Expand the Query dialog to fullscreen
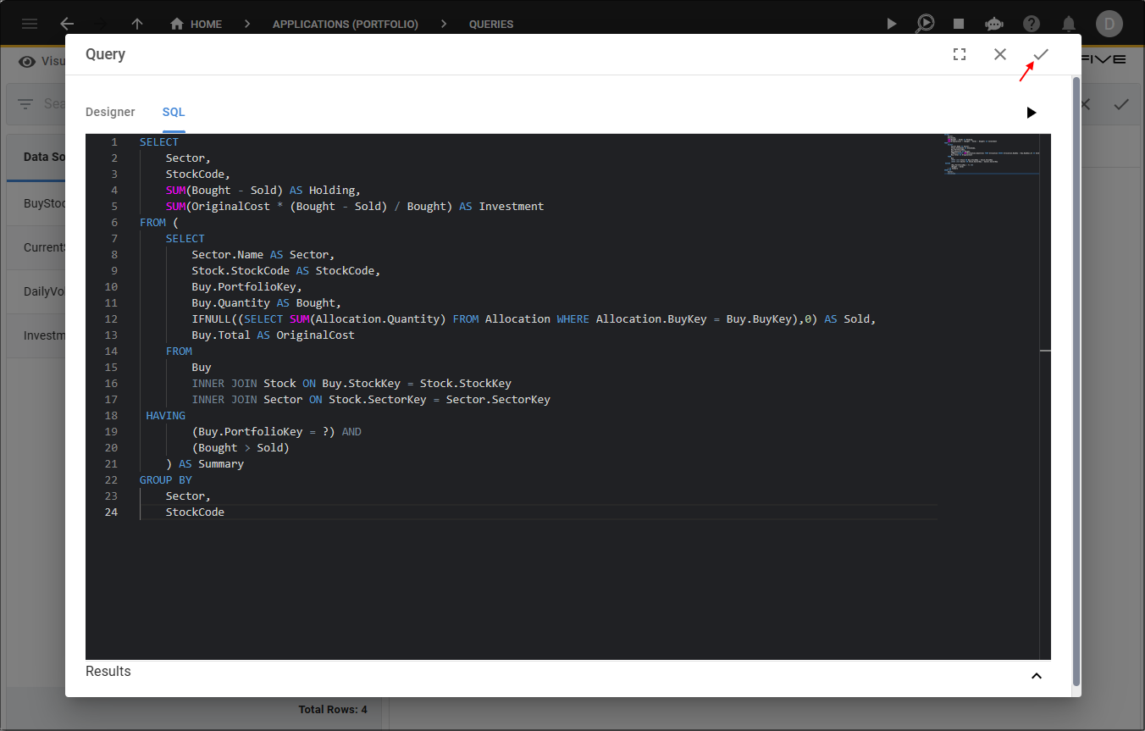 pos(960,54)
